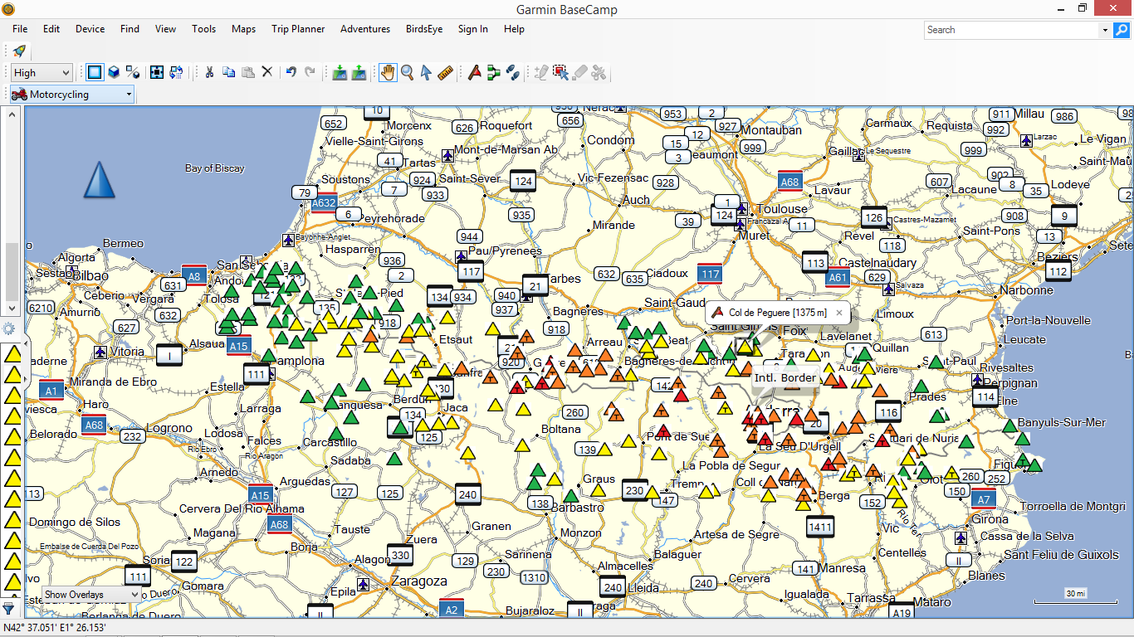Click the Copy icon in the toolbar

tap(228, 72)
